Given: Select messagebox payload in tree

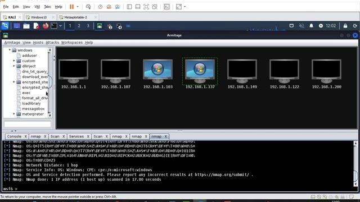Looking at the screenshot, I should [x=33, y=108].
